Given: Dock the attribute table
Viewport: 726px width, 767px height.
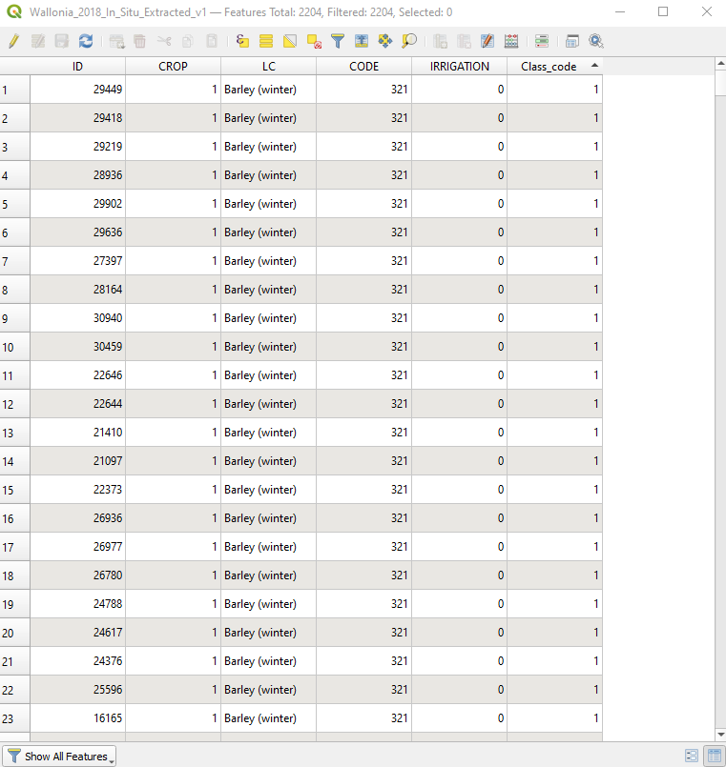Looking at the screenshot, I should point(571,41).
